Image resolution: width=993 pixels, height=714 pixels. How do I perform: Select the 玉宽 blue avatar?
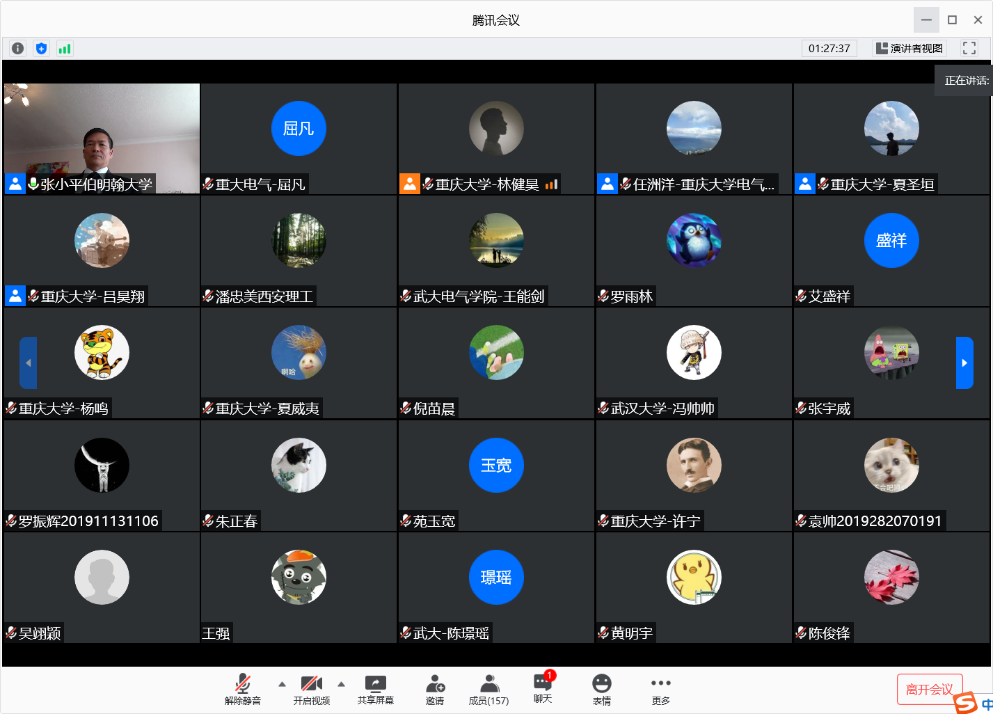click(496, 465)
